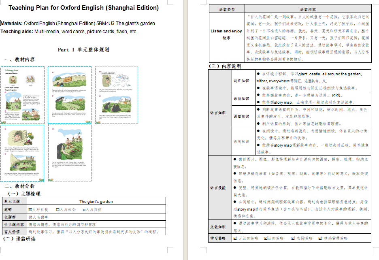
Task: Toggle the 人与自然 checkbox
Action: tap(84, 210)
